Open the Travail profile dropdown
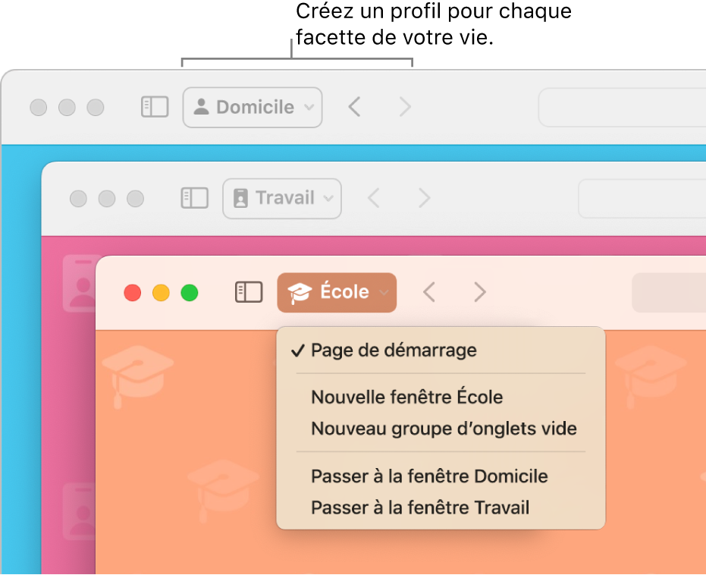 point(282,198)
